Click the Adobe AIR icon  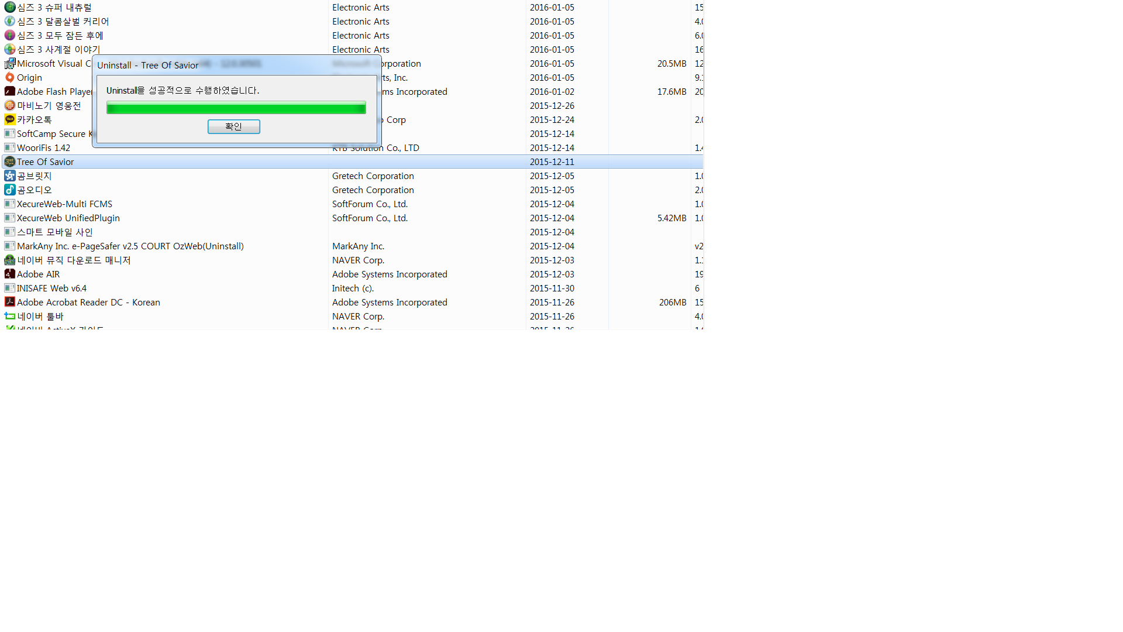tap(9, 274)
